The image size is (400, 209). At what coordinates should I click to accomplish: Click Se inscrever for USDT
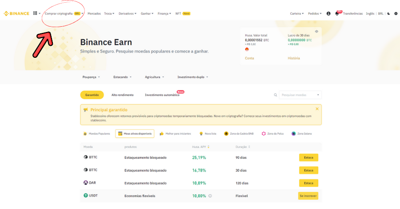coord(308,196)
